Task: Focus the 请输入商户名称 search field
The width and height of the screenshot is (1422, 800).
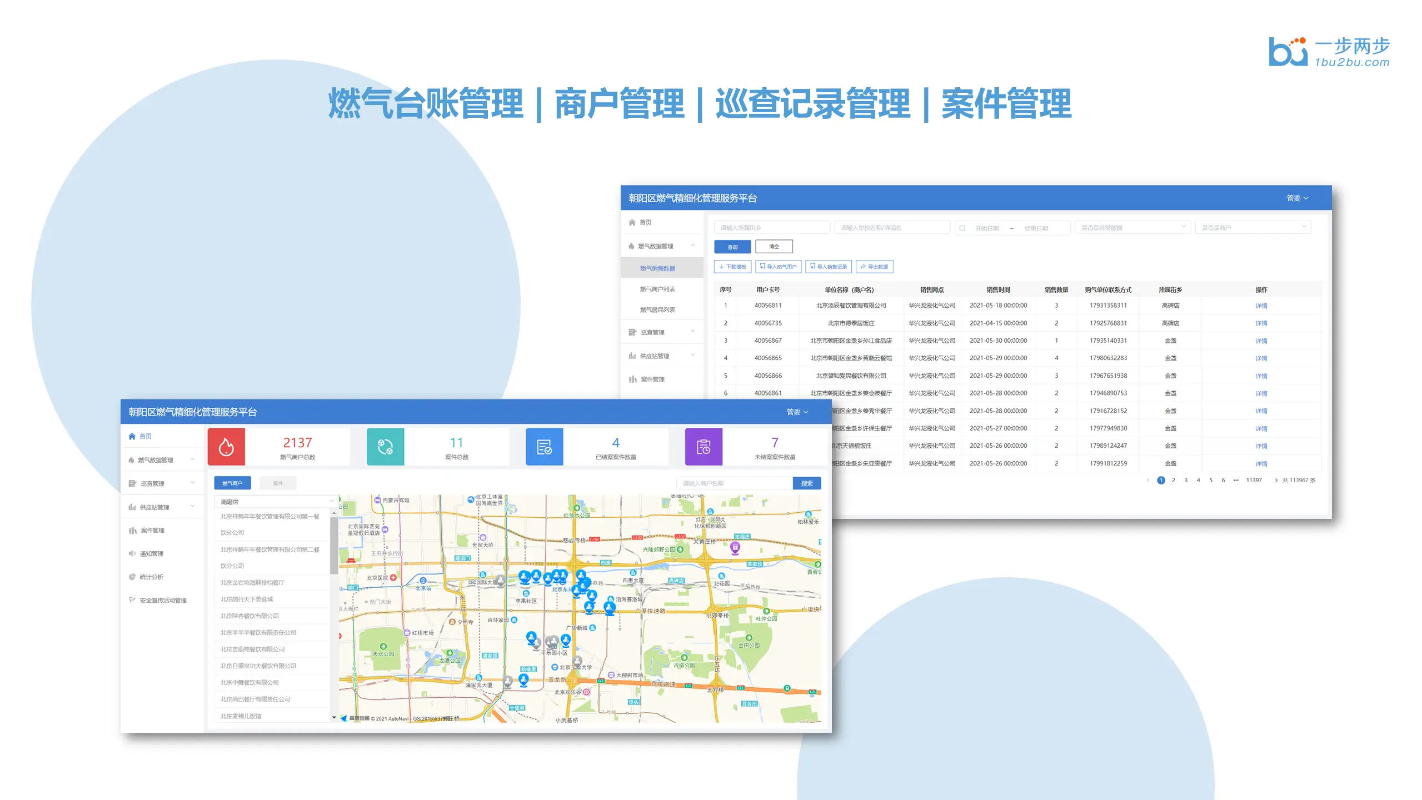Action: point(734,483)
